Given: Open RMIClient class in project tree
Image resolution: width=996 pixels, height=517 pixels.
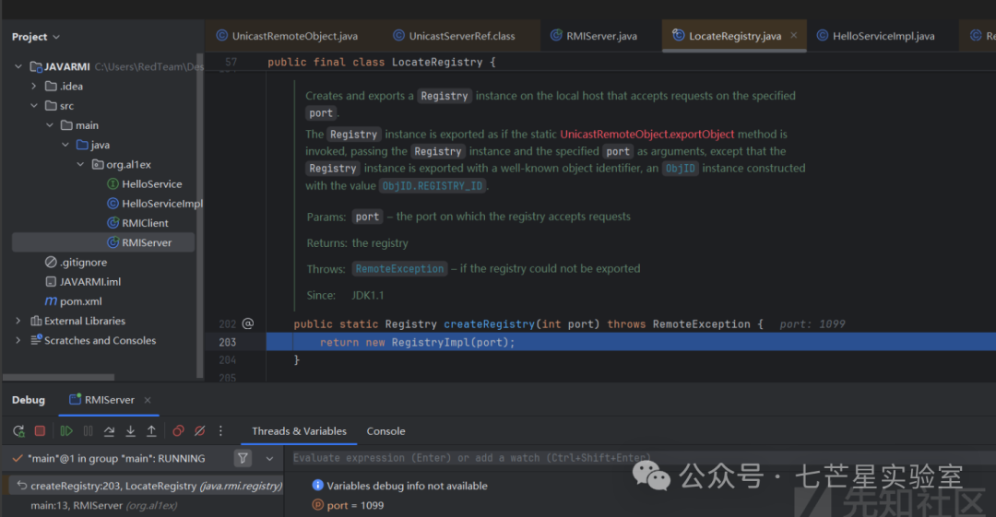Looking at the screenshot, I should click(137, 223).
